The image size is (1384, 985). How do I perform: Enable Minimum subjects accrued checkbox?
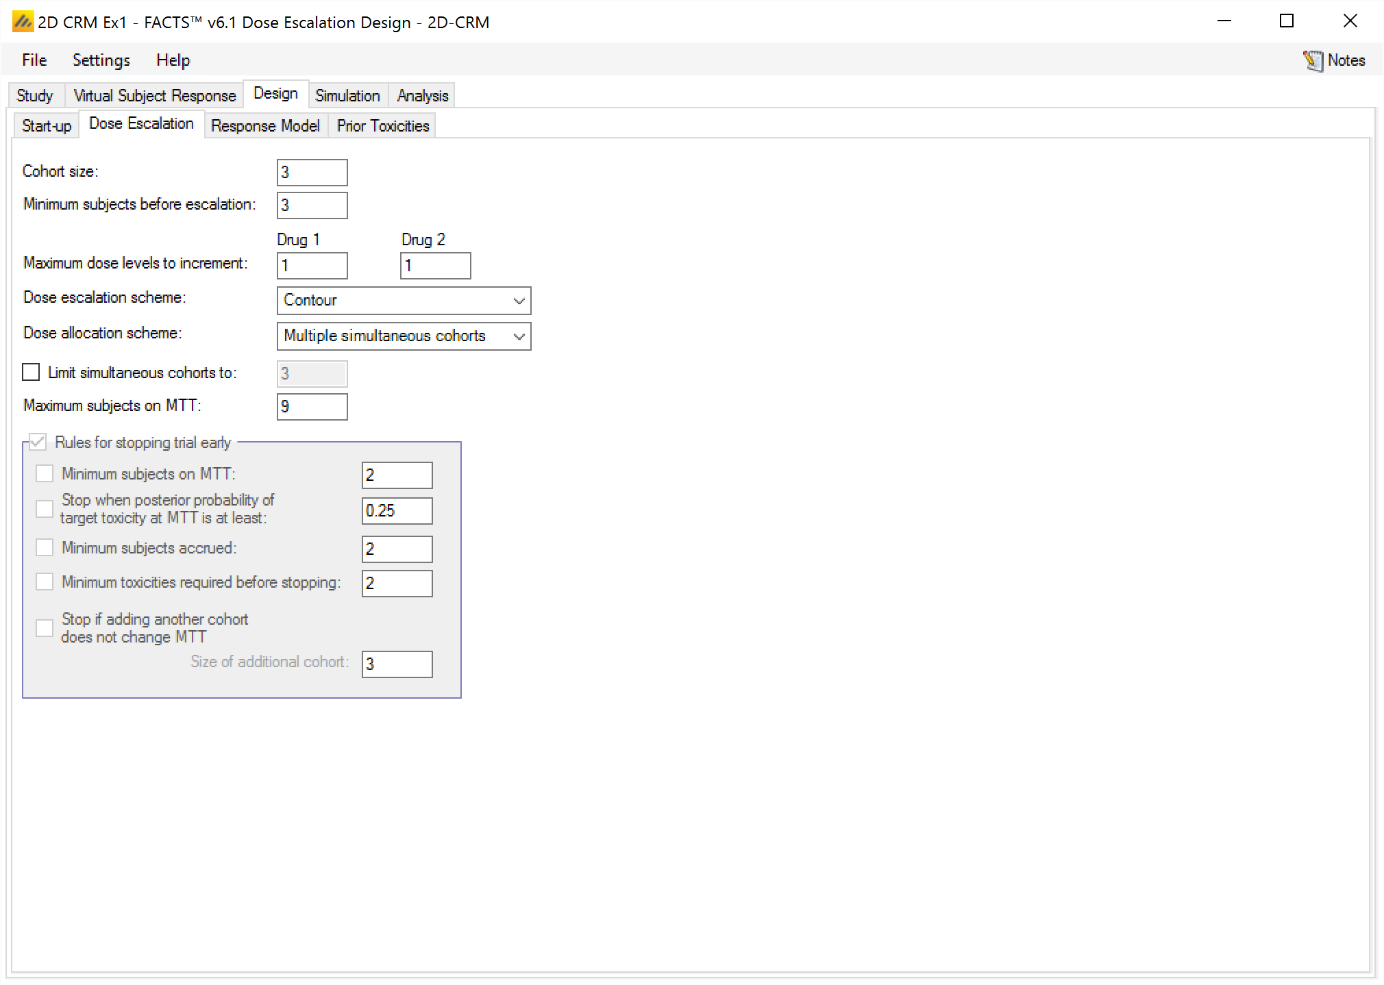pyautogui.click(x=45, y=547)
